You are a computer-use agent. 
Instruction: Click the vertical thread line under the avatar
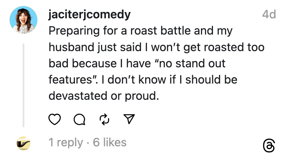click(x=24, y=85)
